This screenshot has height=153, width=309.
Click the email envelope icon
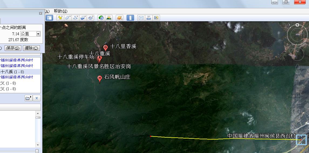[141, 18]
